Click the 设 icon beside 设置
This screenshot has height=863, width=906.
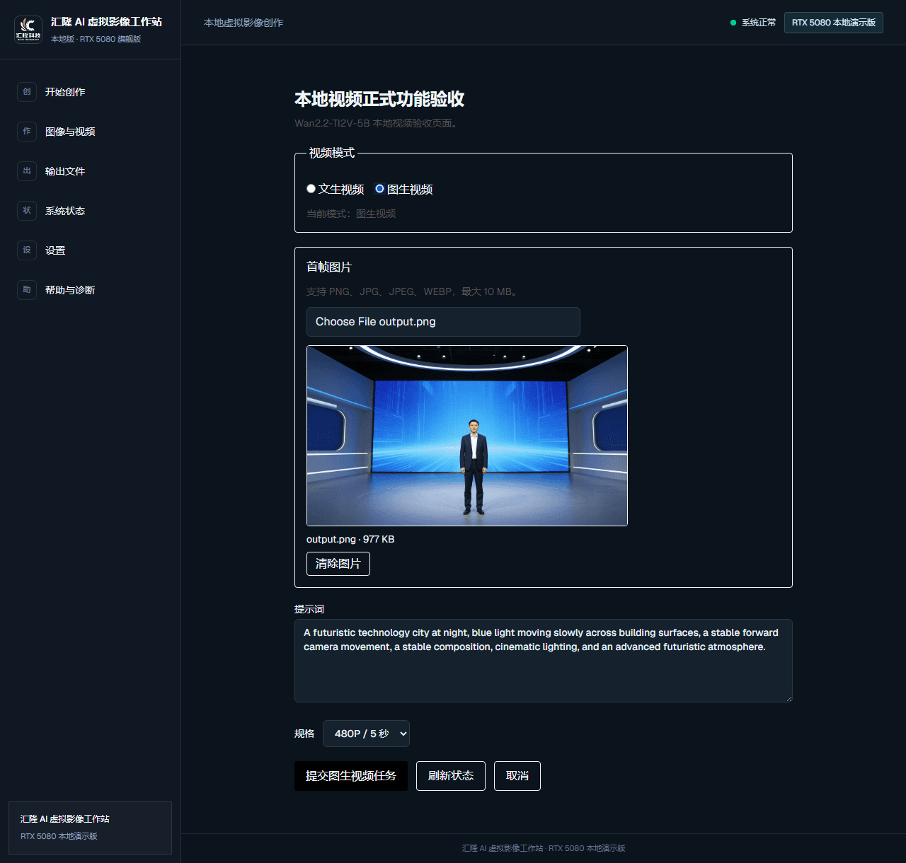coord(27,250)
